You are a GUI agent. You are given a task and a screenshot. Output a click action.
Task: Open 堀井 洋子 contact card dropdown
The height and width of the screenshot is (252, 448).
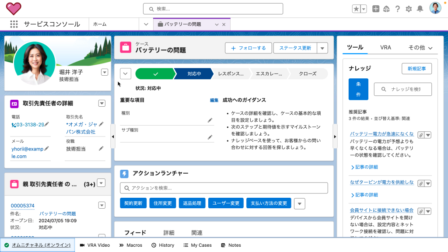(105, 72)
